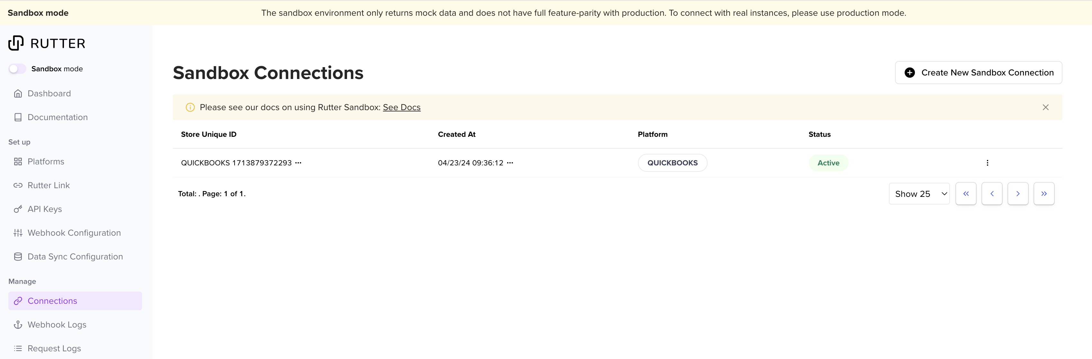1092x359 pixels.
Task: Go to the previous page
Action: point(992,194)
